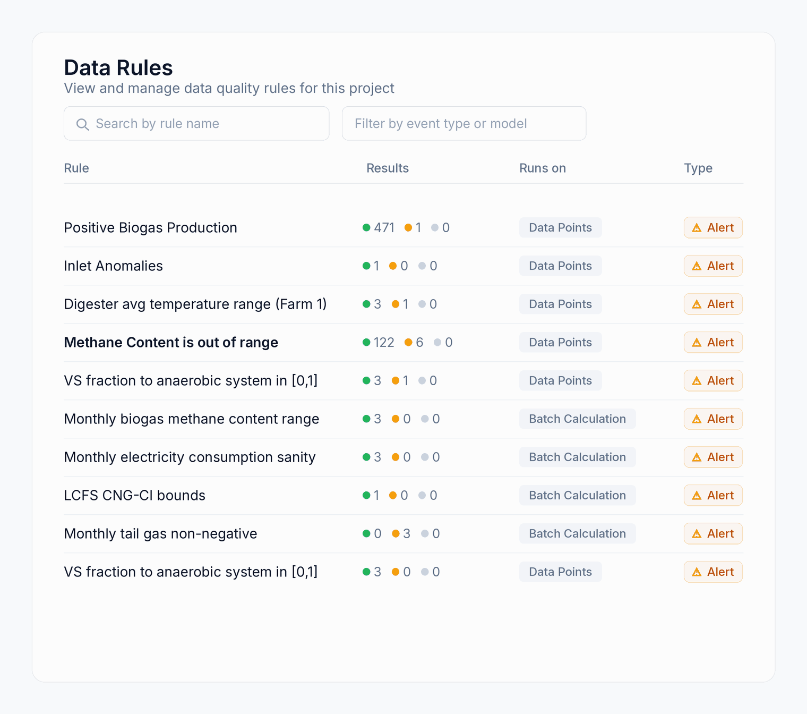
Task: Click orange 6 count in Methane Content row
Action: click(x=414, y=342)
